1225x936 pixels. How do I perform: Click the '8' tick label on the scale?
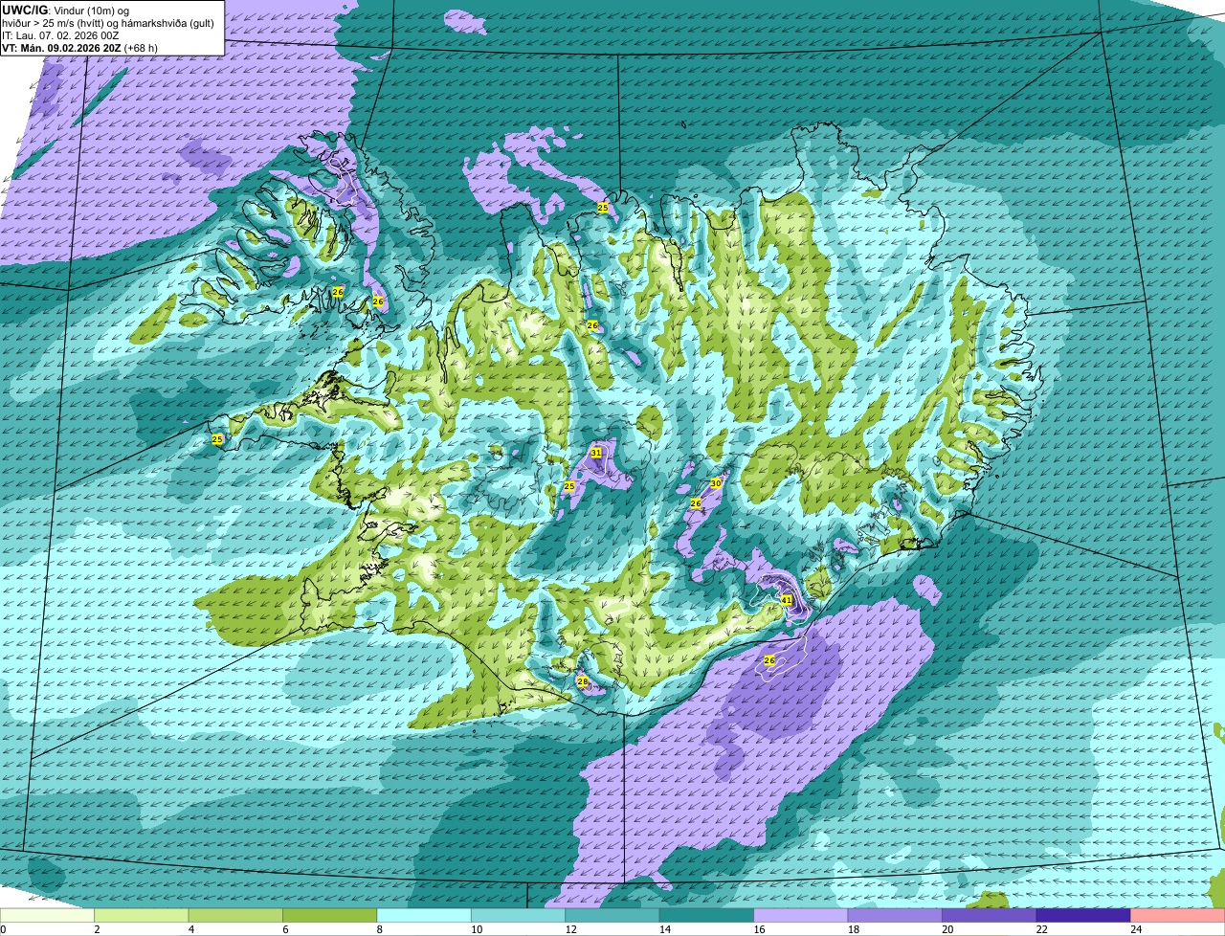[x=380, y=928]
